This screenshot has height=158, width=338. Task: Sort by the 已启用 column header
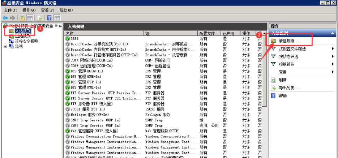231,33
